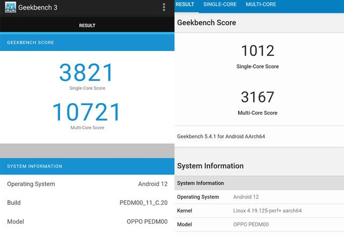Select the OPPO PEDM00 model in Geekbench 3
The height and width of the screenshot is (236, 344).
[x=147, y=222]
